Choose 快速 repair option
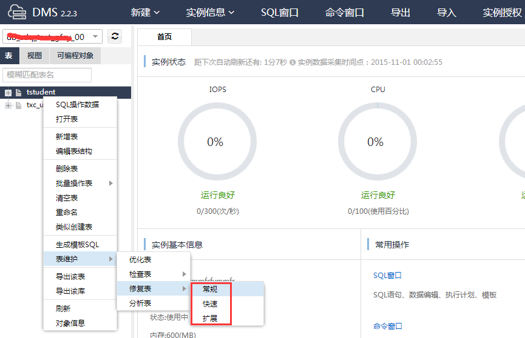This screenshot has height=338, width=525. 210,304
